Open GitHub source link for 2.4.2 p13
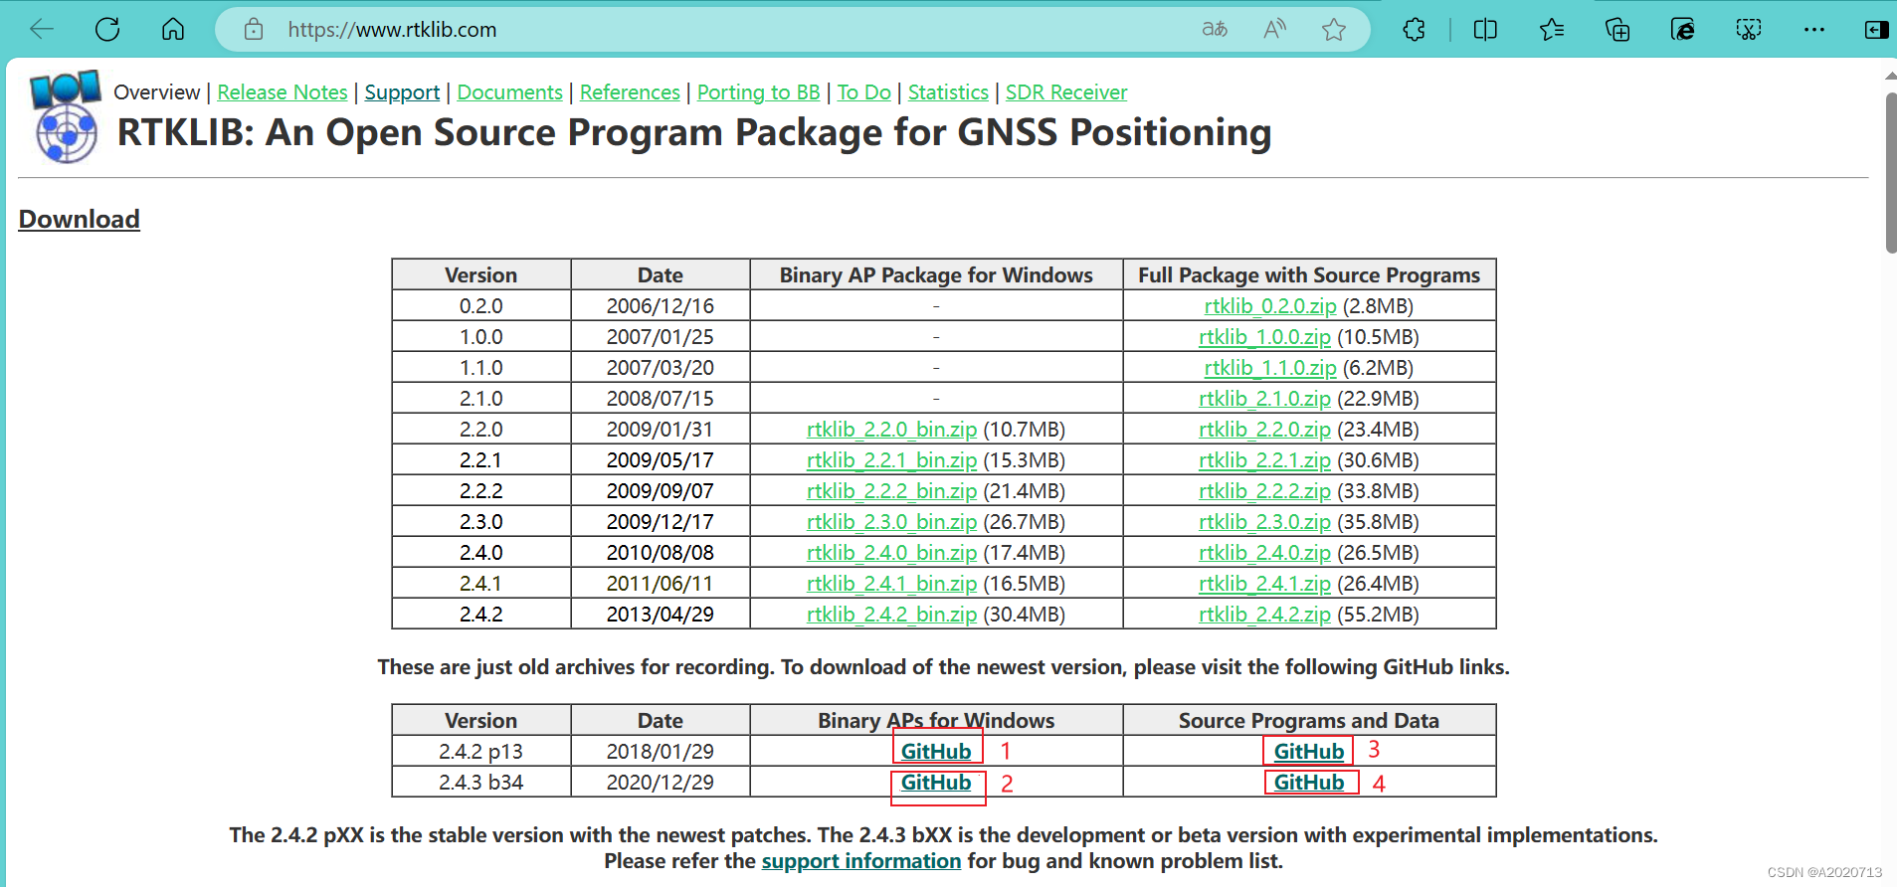This screenshot has width=1897, height=887. [x=1309, y=752]
